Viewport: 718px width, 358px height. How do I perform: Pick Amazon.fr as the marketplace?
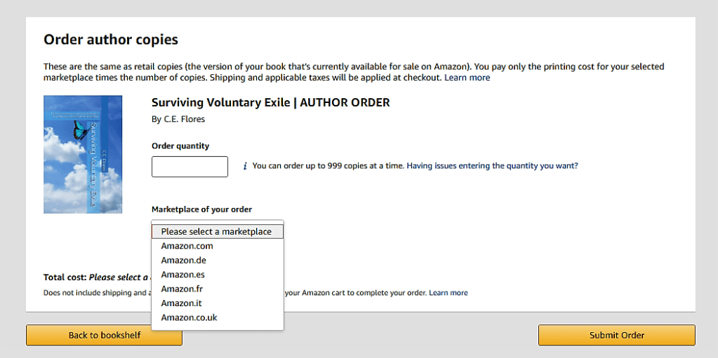point(182,289)
